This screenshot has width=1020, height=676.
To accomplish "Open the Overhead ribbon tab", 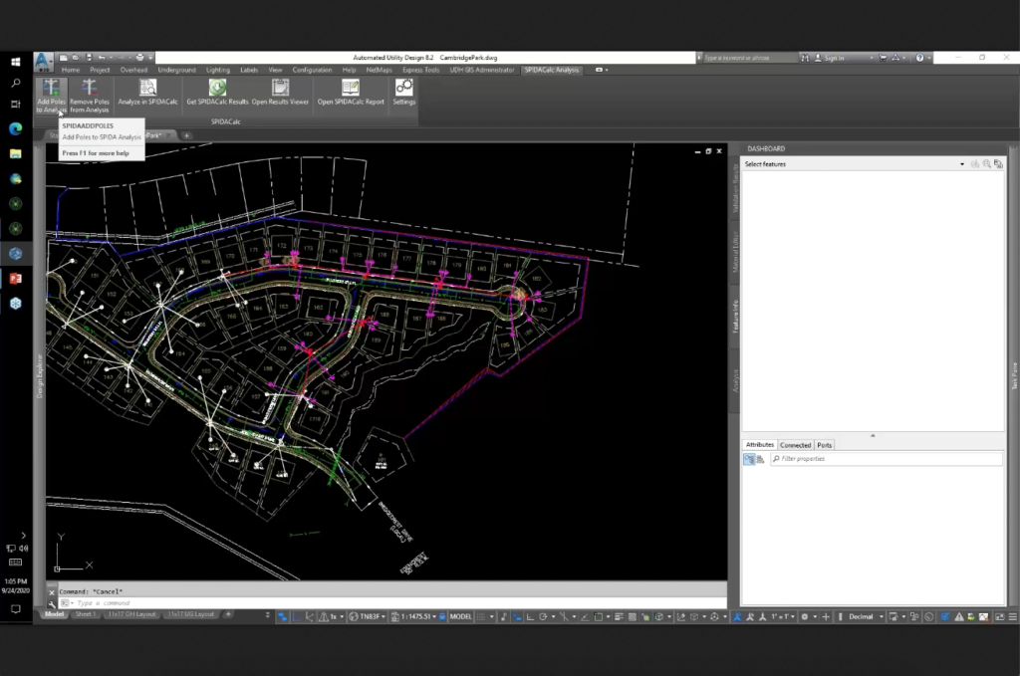I will coord(133,70).
